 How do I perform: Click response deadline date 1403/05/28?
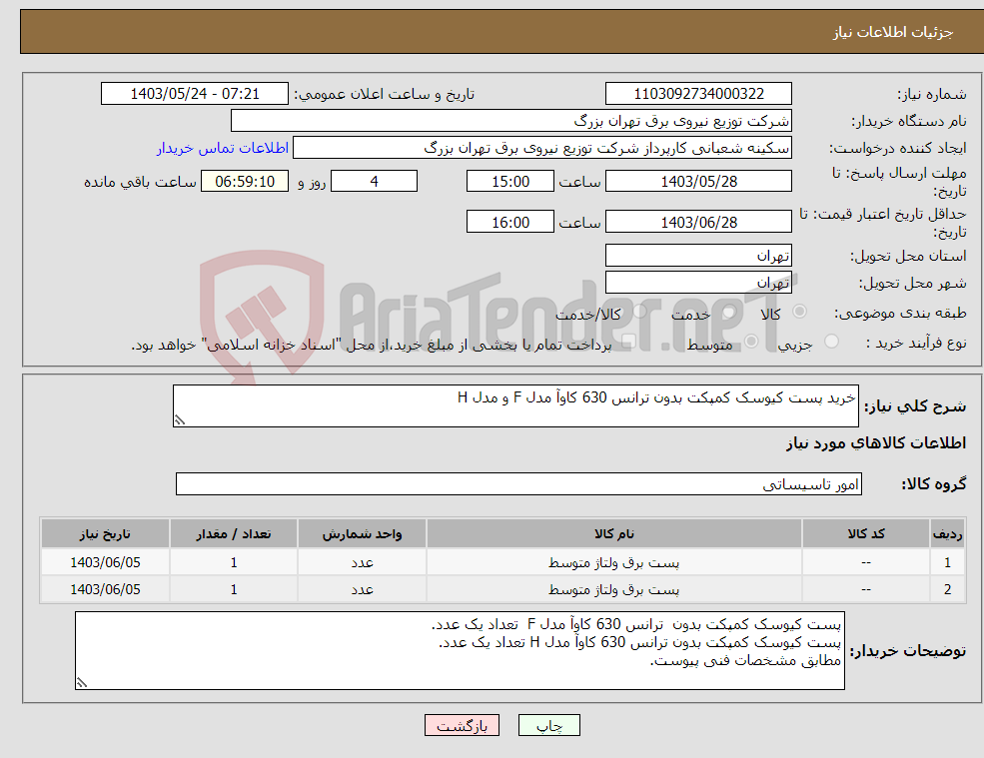click(698, 182)
